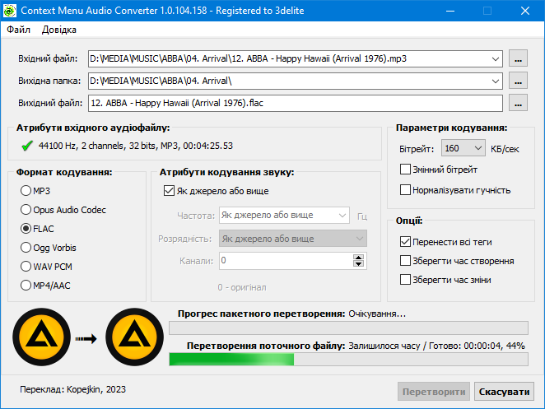Click the source format AIMP logo icon

coord(42,337)
